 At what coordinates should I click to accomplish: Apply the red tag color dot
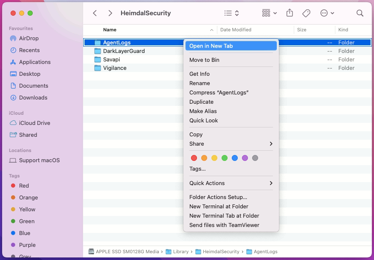(x=194, y=158)
